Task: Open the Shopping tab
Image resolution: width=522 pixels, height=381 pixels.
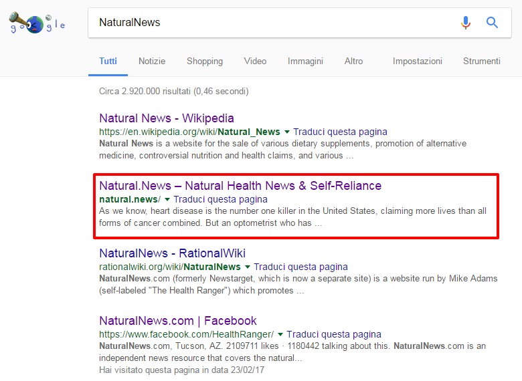Action: [x=205, y=61]
